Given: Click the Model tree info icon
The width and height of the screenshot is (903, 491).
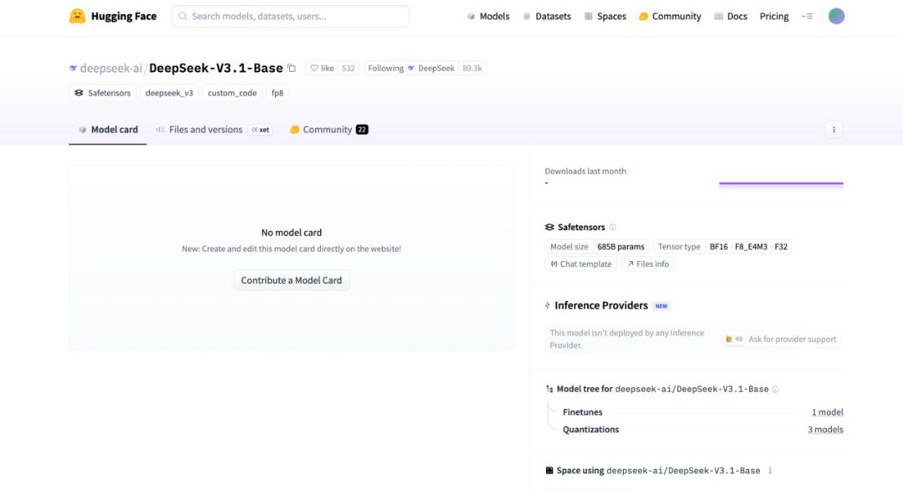Looking at the screenshot, I should [x=775, y=390].
